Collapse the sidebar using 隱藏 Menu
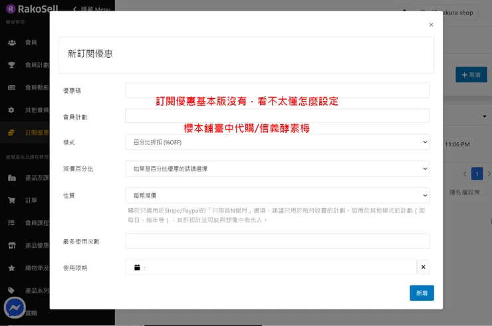This screenshot has width=492, height=326. pos(92,9)
